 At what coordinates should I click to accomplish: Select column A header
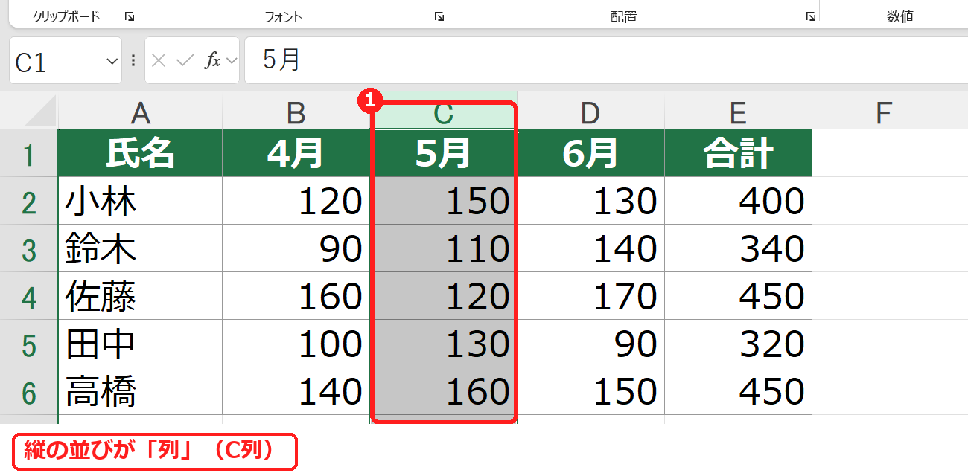coord(140,112)
